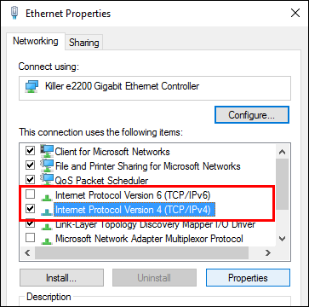Click the TCP/IPv4 protocol icon
The image size is (309, 307).
coord(46,211)
